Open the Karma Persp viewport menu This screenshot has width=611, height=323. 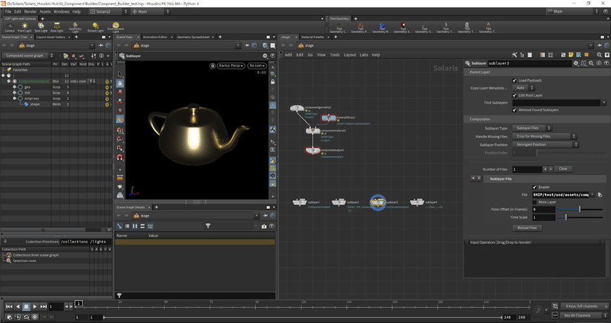[227, 66]
